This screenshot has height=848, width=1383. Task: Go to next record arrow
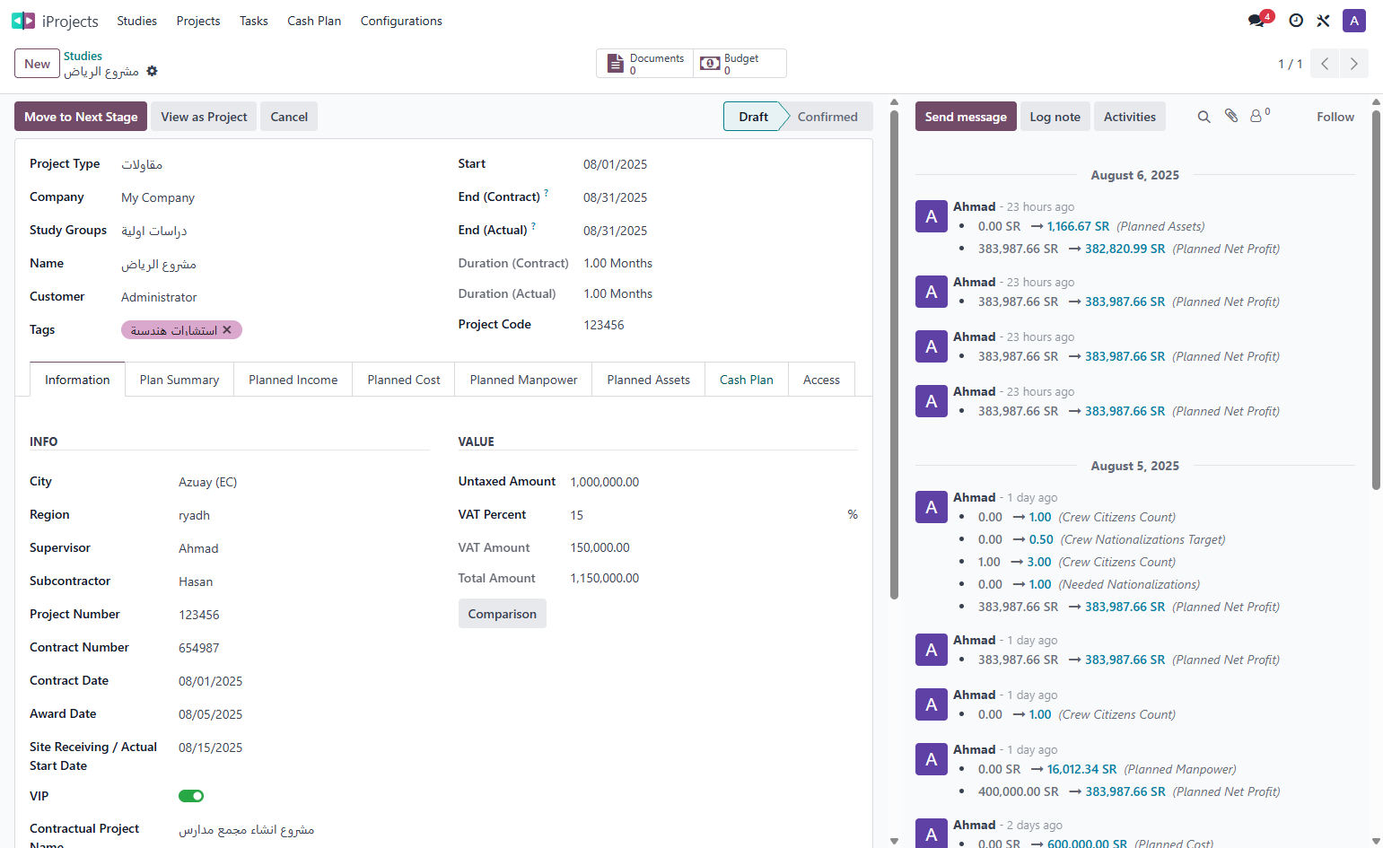tap(1353, 64)
